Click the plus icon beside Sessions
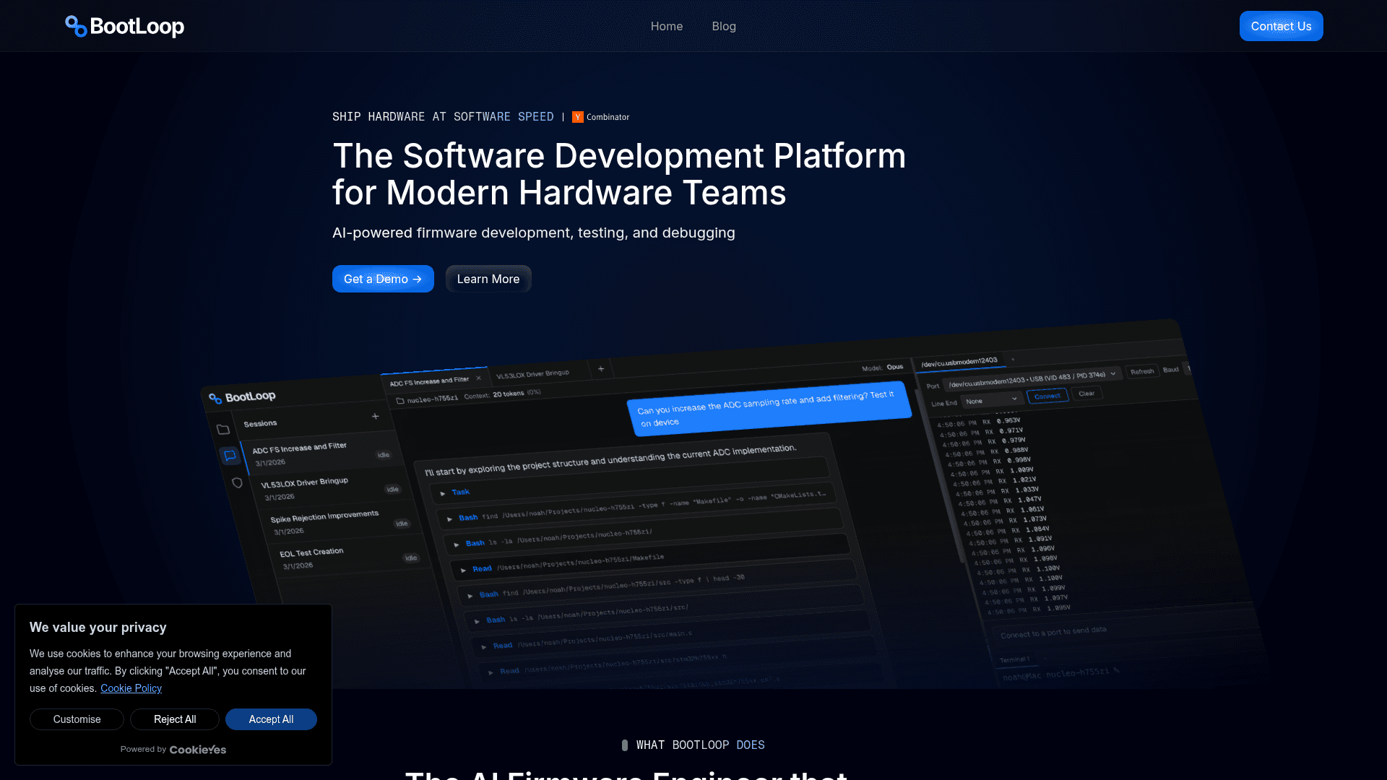This screenshot has width=1387, height=780. 375,416
